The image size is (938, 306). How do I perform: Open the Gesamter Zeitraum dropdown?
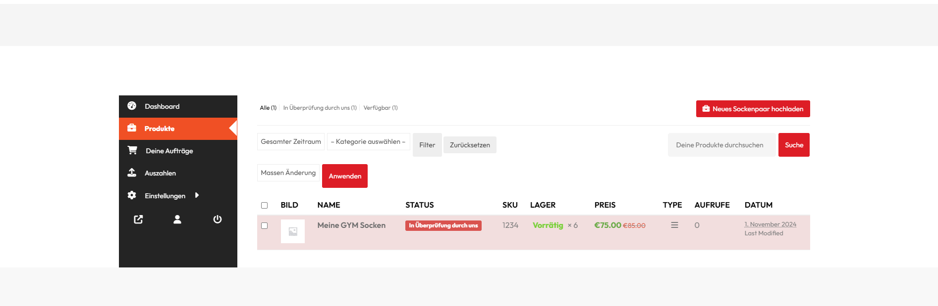[x=291, y=142]
